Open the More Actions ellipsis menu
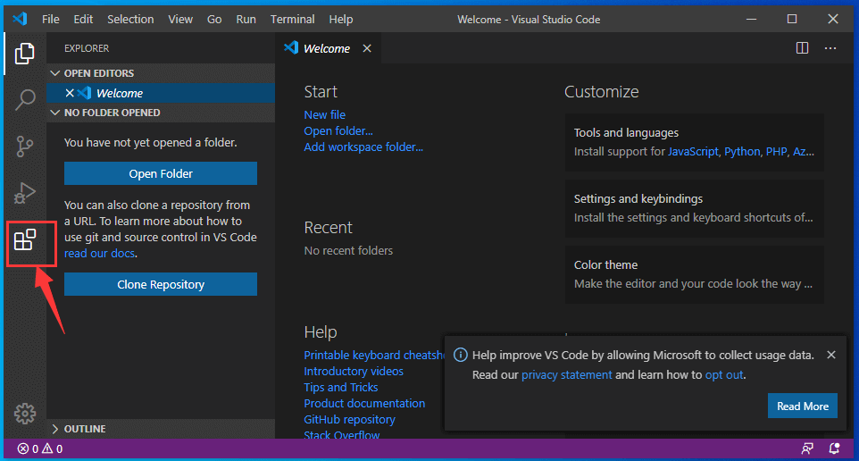 click(x=830, y=48)
